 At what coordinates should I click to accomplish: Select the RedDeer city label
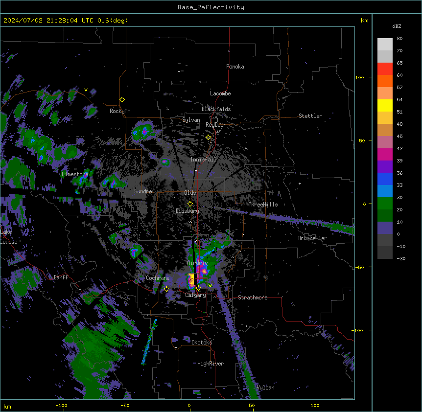(x=215, y=125)
